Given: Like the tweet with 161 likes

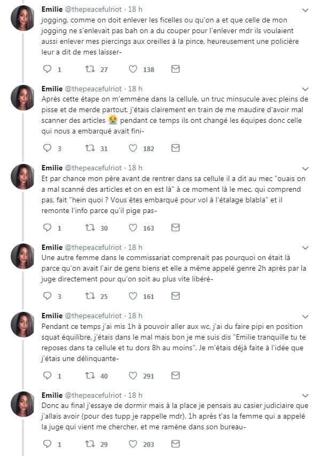Looking at the screenshot, I should [134, 296].
